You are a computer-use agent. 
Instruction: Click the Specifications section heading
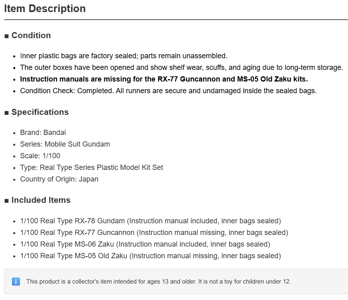pos(40,112)
